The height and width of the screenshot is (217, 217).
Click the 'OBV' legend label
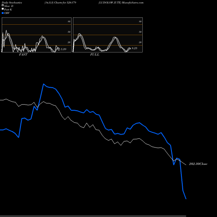click(x=7, y=13)
